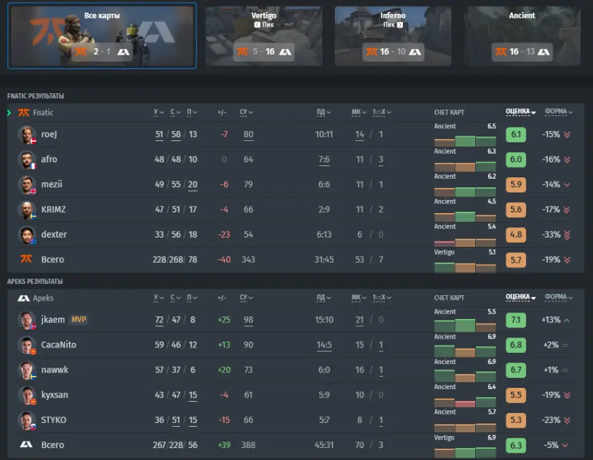The width and height of the screenshot is (593, 460).
Task: Click STYKO's player avatar
Action: (x=27, y=420)
